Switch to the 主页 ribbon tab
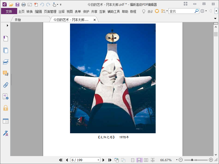219x164 pixels. pos(21,12)
